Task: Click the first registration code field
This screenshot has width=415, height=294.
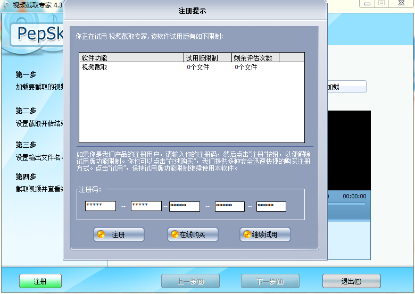Action: tap(101, 206)
